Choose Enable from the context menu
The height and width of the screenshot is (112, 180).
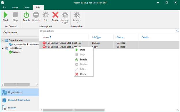pos(84,60)
